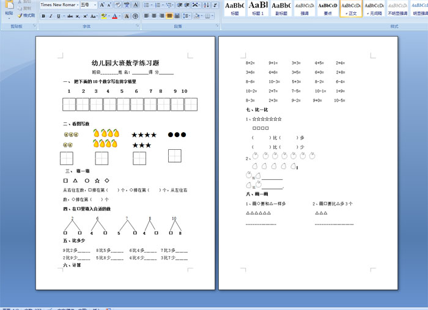Viewport: 428px width, 310px height.
Task: Apply the red font color
Action: coord(115,17)
